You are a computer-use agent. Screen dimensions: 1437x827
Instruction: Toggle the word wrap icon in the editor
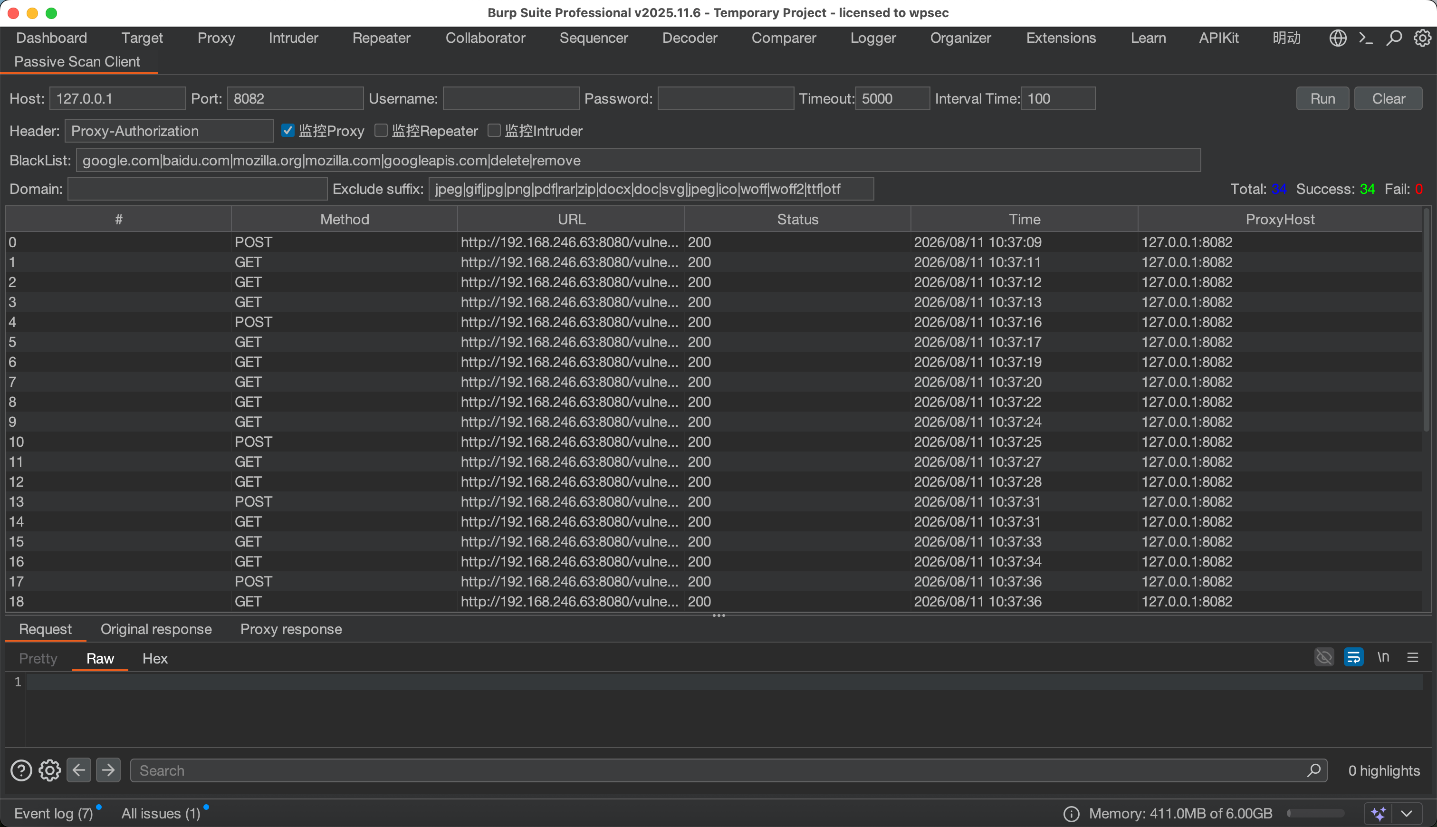[x=1353, y=658]
